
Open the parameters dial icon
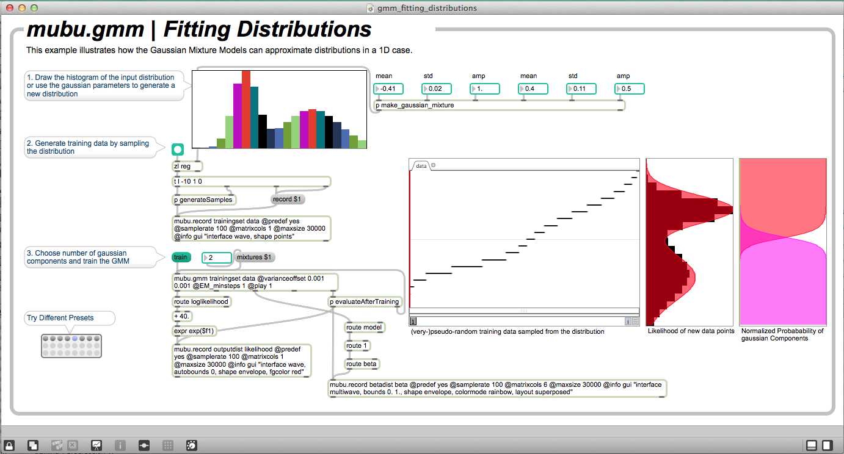(191, 445)
